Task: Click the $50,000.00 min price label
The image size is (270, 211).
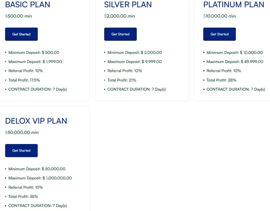Action: [22, 132]
